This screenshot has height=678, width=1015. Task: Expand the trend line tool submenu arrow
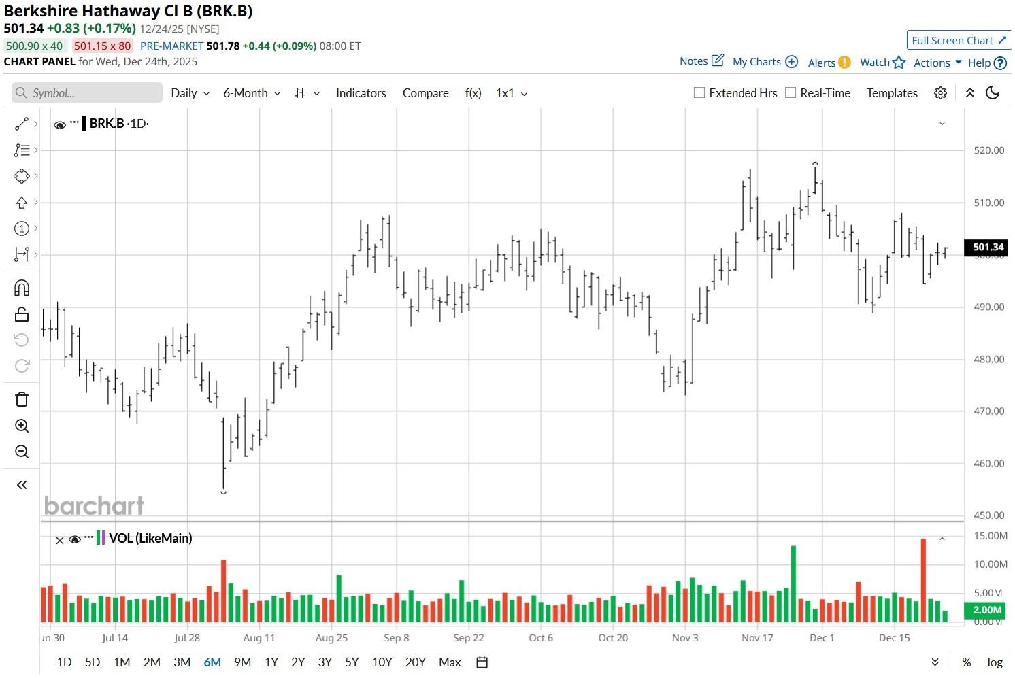35,124
